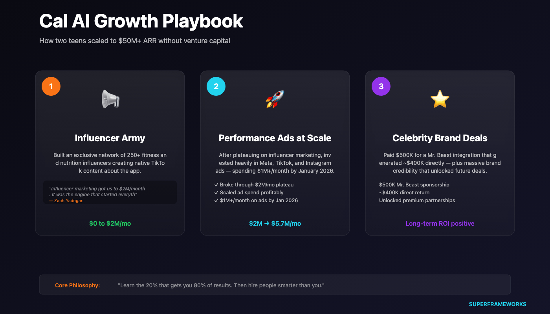550x314 pixels.
Task: Click the Celebrity Brand Deals heading
Action: pyautogui.click(x=440, y=138)
